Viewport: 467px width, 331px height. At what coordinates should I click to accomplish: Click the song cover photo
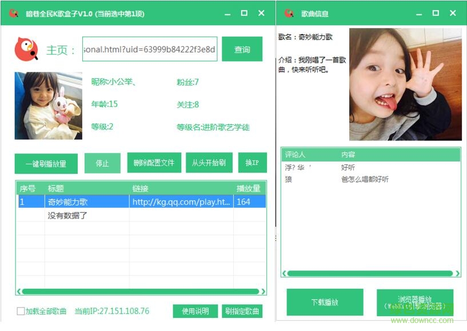(x=405, y=84)
